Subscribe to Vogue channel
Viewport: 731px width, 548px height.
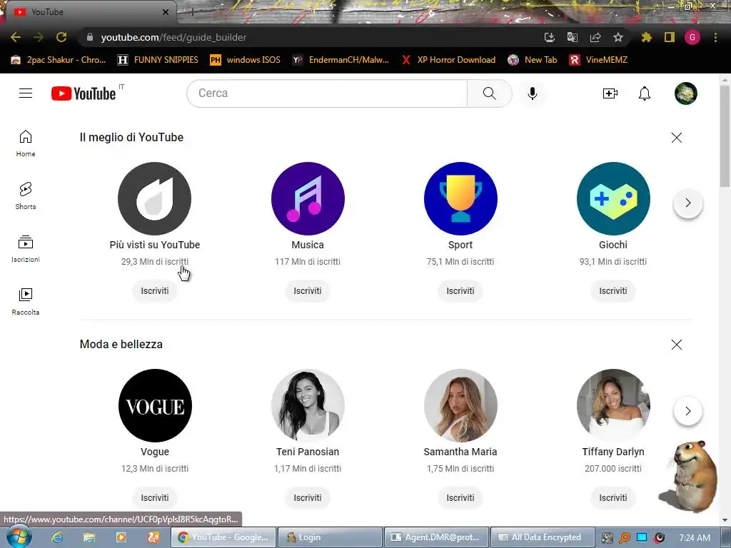[x=155, y=497]
